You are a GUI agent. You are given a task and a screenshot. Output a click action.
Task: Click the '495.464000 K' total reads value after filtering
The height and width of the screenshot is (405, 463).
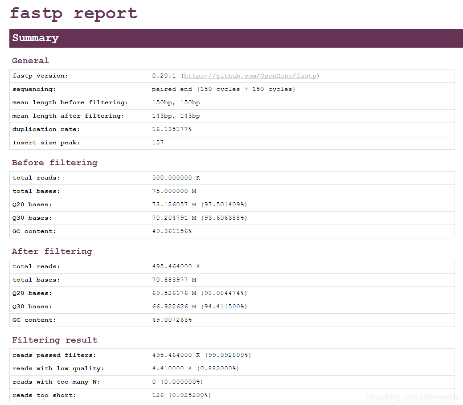coord(176,266)
